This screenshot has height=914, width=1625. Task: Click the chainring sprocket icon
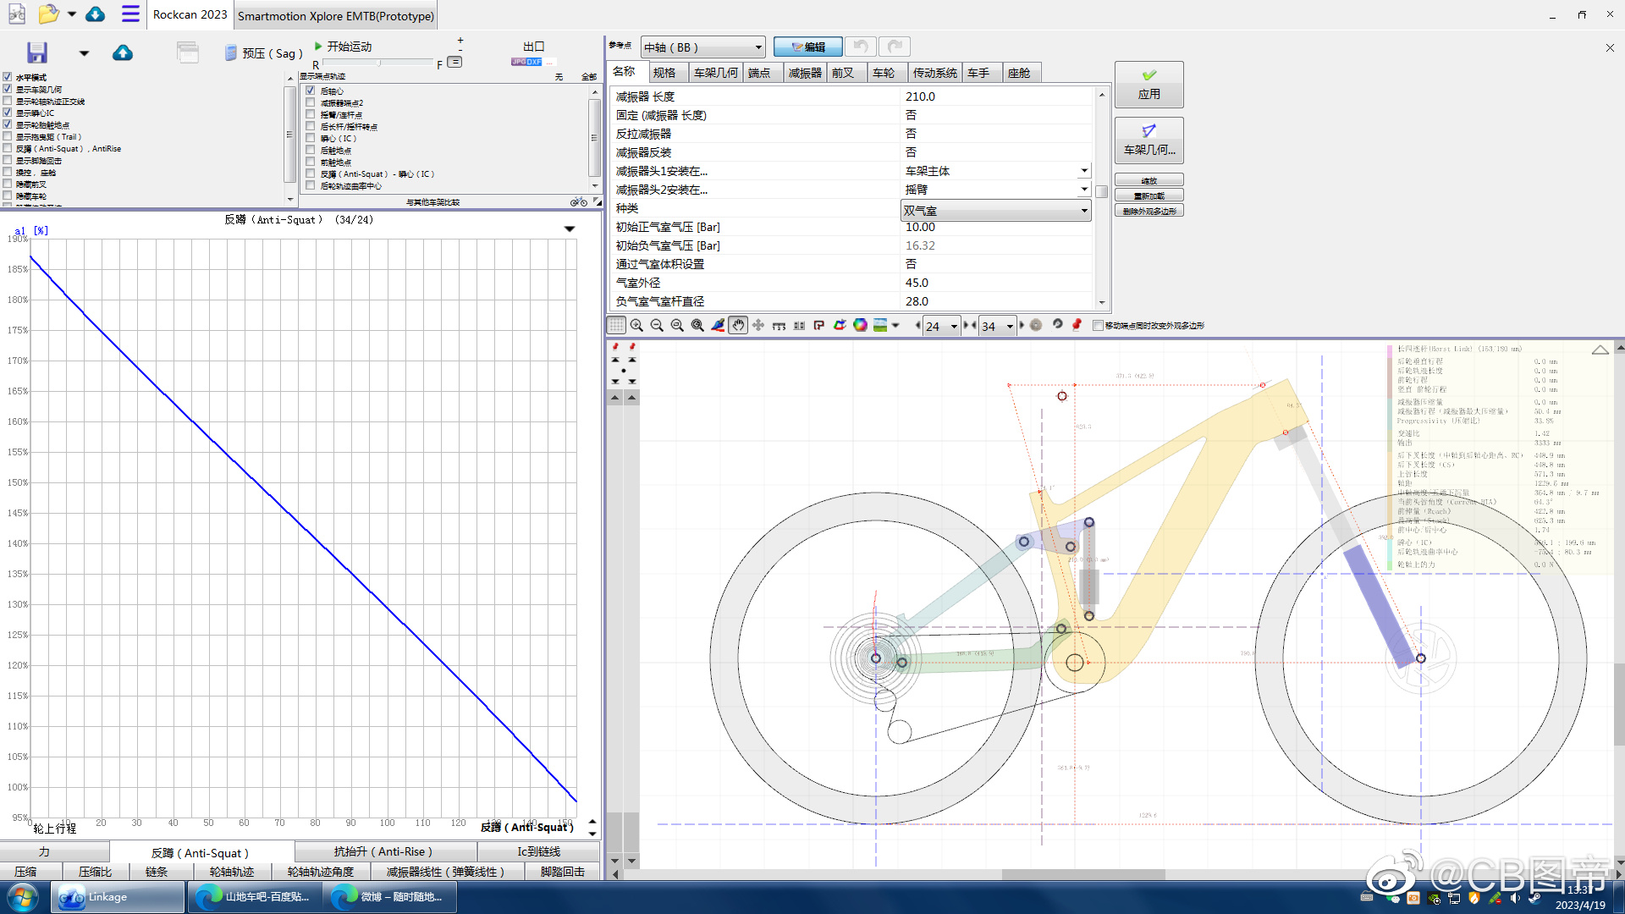1036,325
